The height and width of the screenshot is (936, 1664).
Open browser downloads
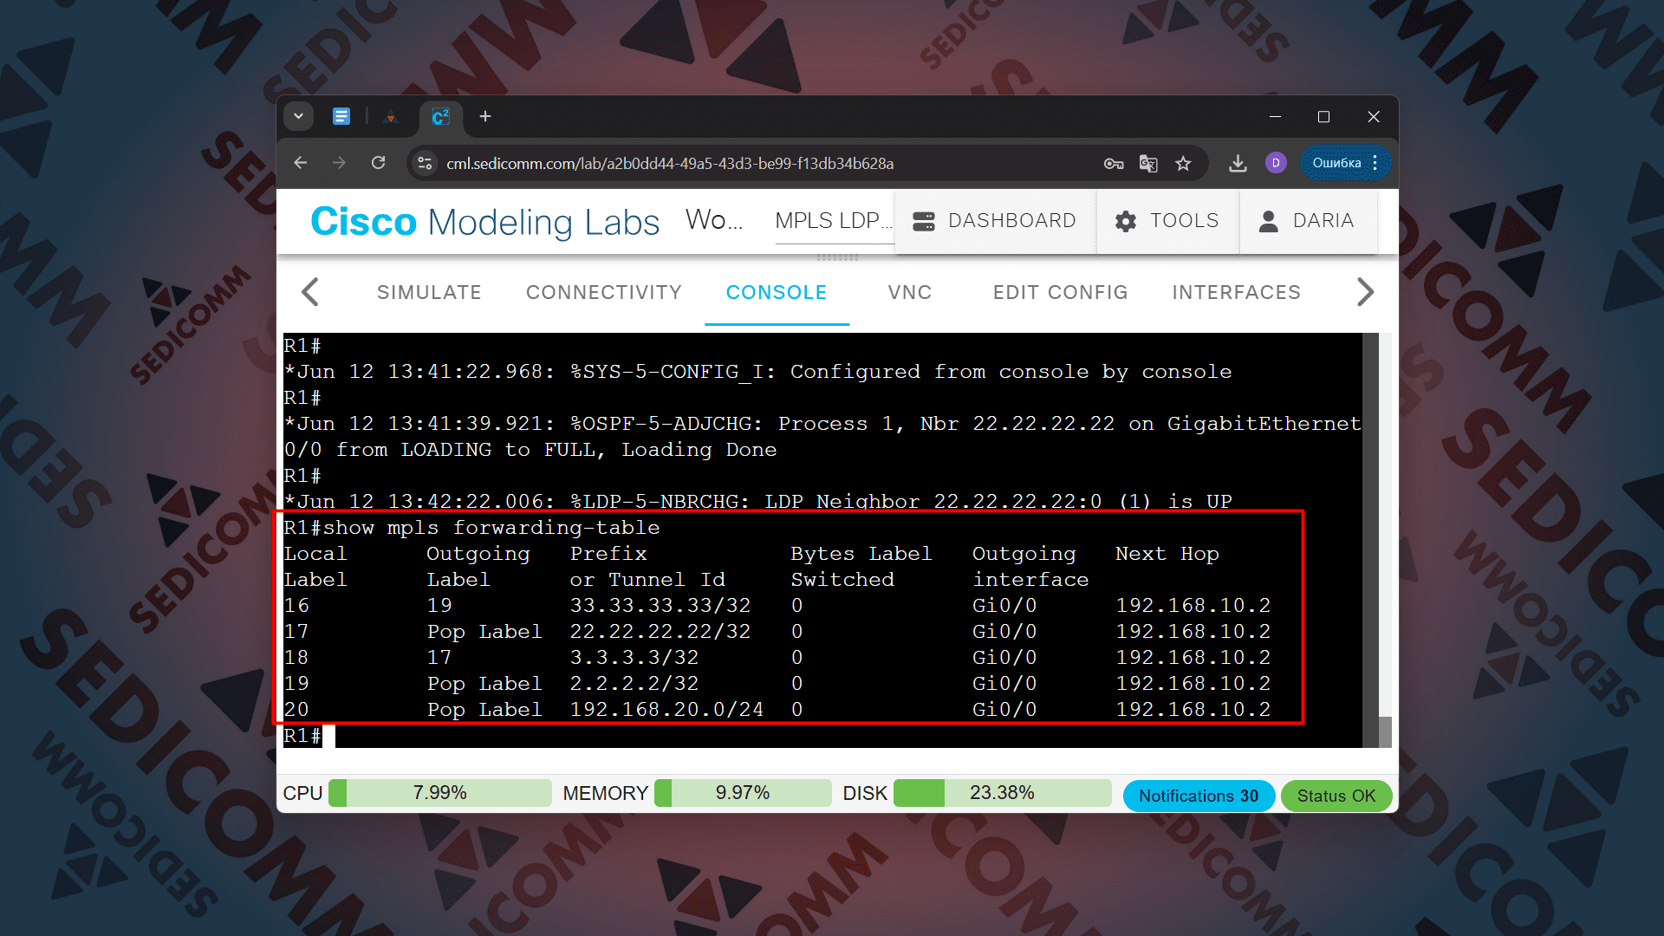(x=1238, y=163)
